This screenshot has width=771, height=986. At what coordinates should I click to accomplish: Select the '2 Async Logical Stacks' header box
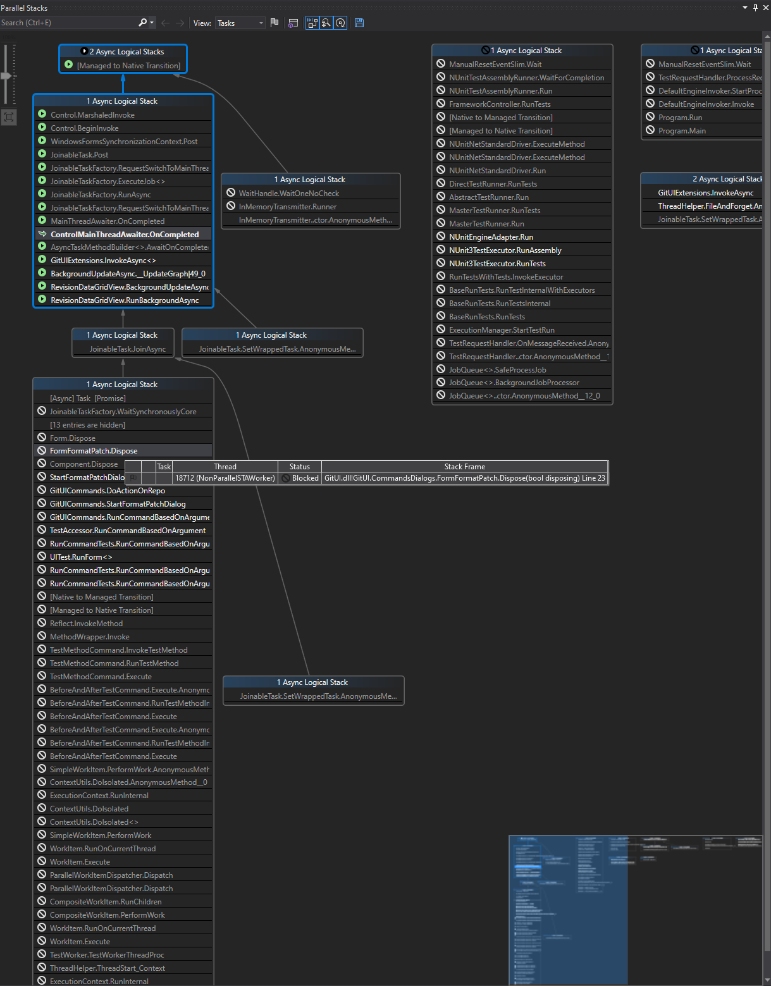[123, 52]
